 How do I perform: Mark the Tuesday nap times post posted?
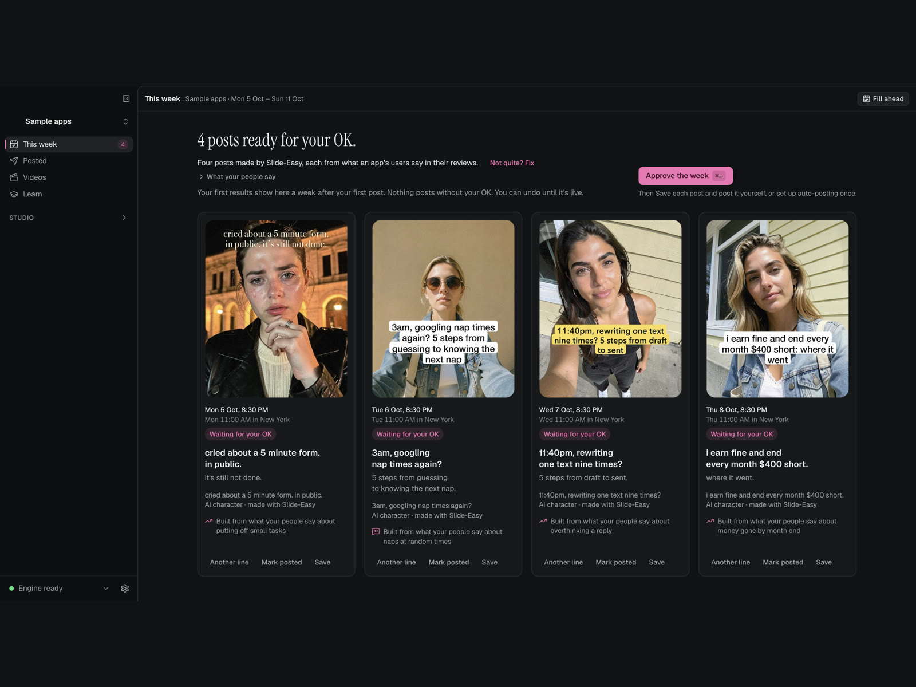click(x=449, y=562)
